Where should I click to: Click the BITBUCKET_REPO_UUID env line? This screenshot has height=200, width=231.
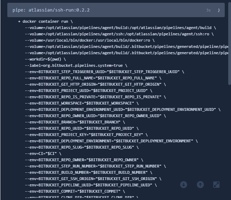pyautogui.click(x=82, y=128)
